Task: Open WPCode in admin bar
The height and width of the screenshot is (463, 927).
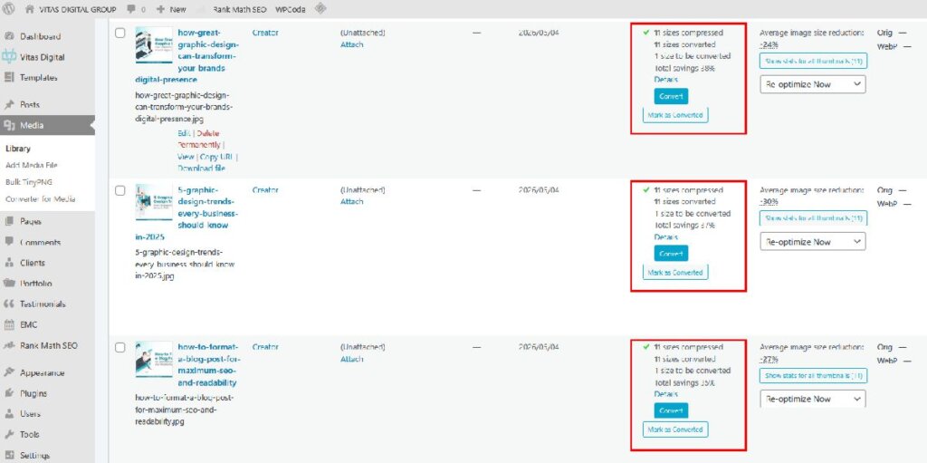Action: point(291,9)
